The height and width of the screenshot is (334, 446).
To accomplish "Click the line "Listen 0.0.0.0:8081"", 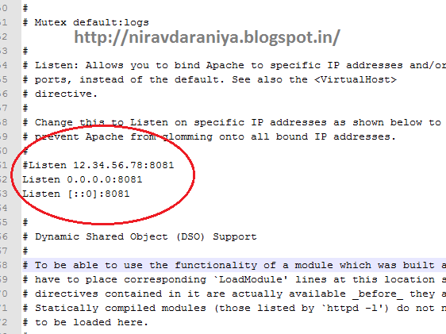I will 83,179.
